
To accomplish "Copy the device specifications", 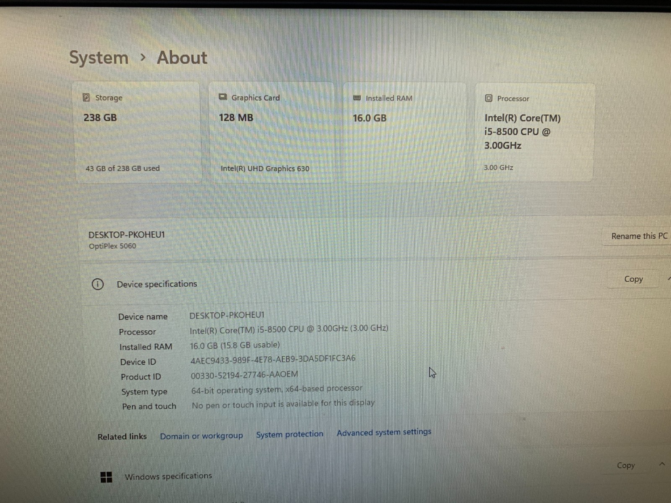I will pos(633,279).
